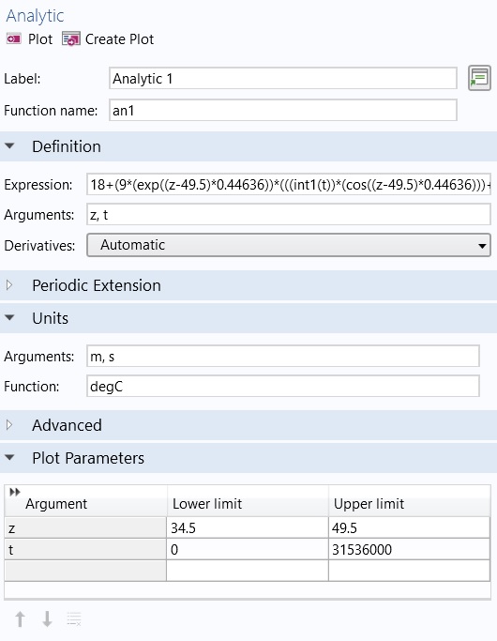497x641 pixels.
Task: Click the Plot button label
Action: (40, 39)
